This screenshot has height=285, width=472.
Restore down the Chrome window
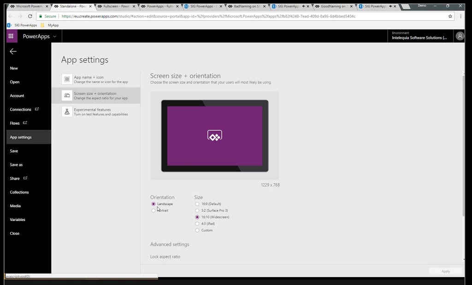click(x=448, y=6)
